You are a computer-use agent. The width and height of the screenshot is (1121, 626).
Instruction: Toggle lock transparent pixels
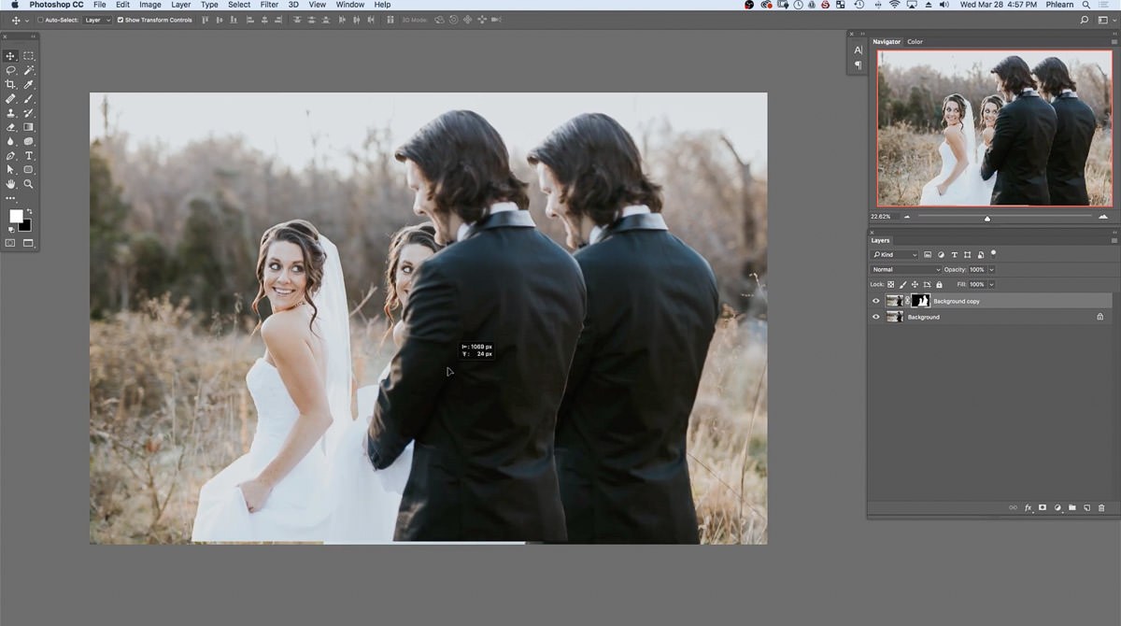tap(890, 284)
